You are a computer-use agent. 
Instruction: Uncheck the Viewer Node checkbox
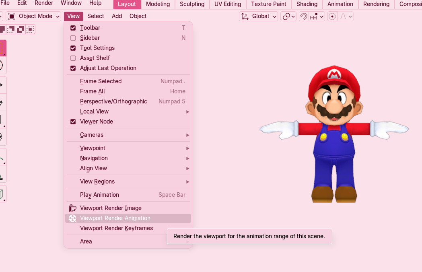73,122
